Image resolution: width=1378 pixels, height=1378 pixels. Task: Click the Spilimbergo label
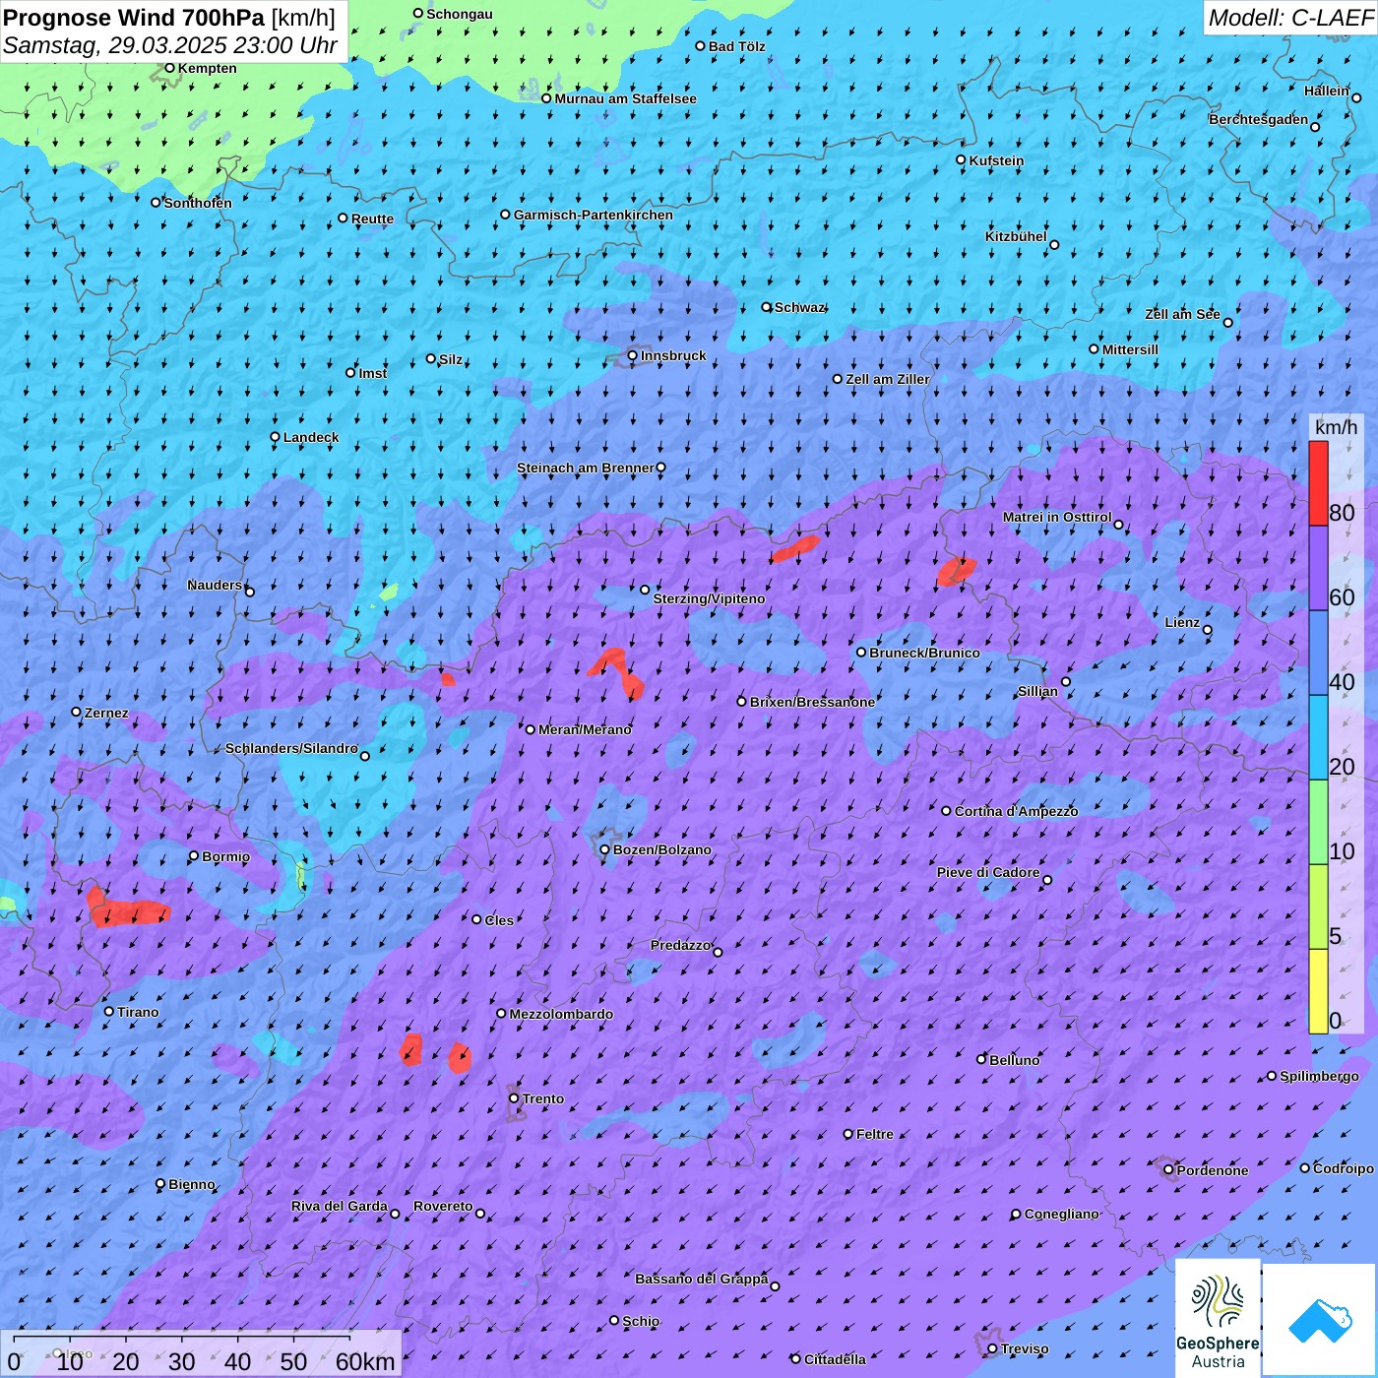point(1319,1076)
